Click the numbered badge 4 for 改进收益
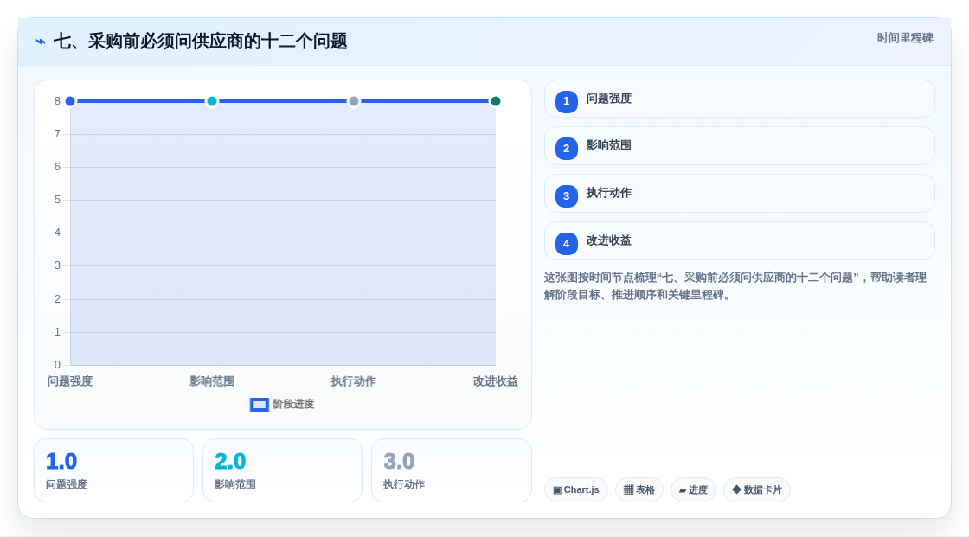 point(566,244)
